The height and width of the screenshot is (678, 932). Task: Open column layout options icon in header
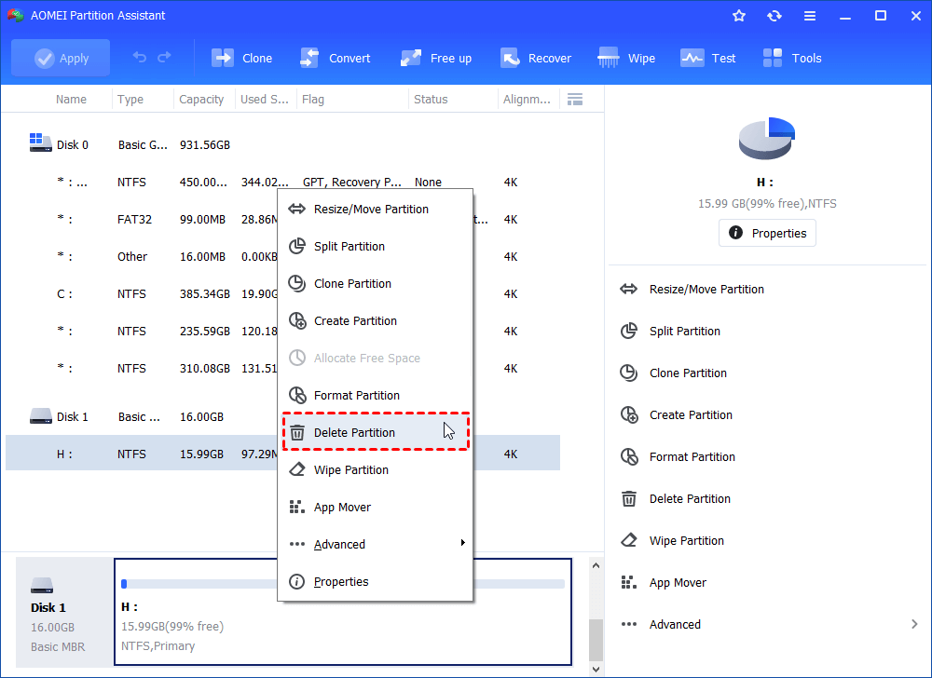(x=575, y=100)
